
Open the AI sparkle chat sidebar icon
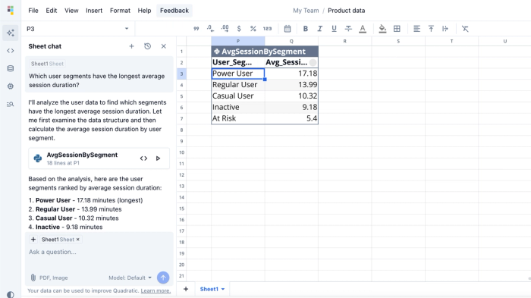click(x=11, y=33)
